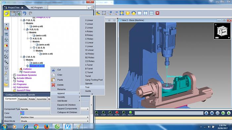Screen dimensions: 232x130
Task: Collapse the A (0, 0, 0) tree node
Action: (x=28, y=38)
